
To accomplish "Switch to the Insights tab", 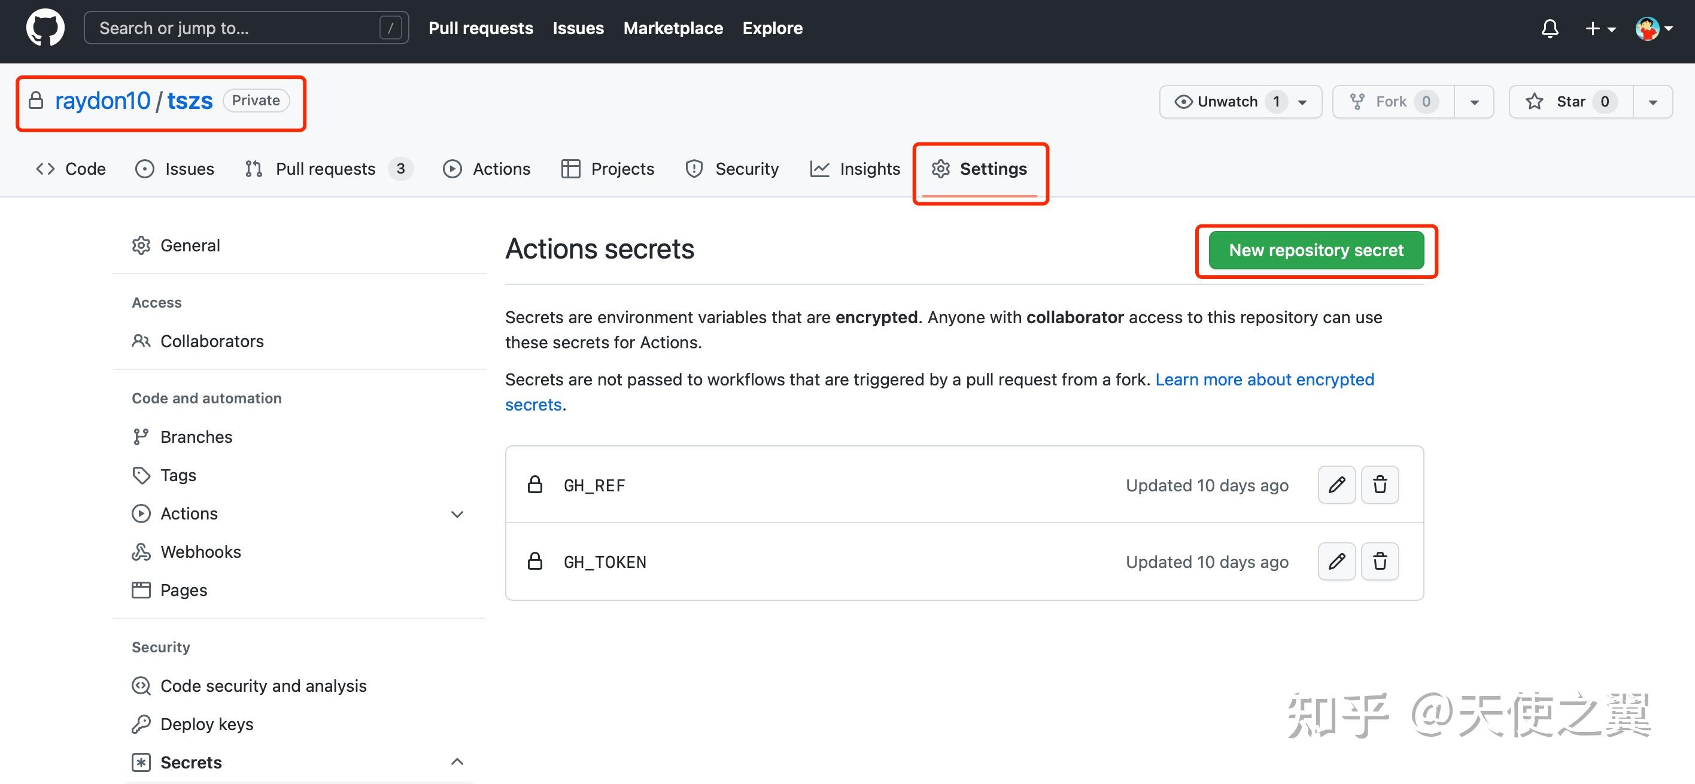I will 855,168.
